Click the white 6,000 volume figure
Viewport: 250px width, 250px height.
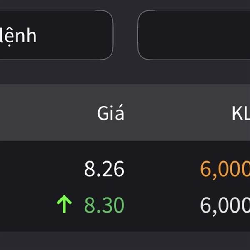(225, 206)
